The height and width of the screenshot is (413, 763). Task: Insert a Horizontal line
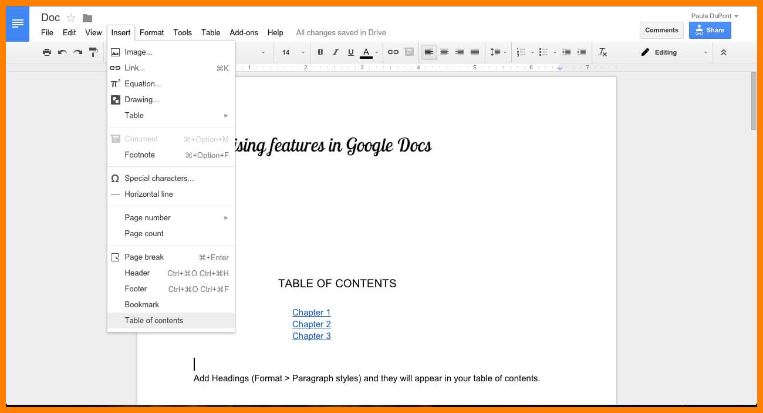[171, 194]
